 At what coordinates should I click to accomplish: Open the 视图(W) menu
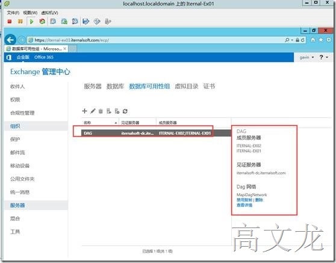pyautogui.click(x=30, y=13)
